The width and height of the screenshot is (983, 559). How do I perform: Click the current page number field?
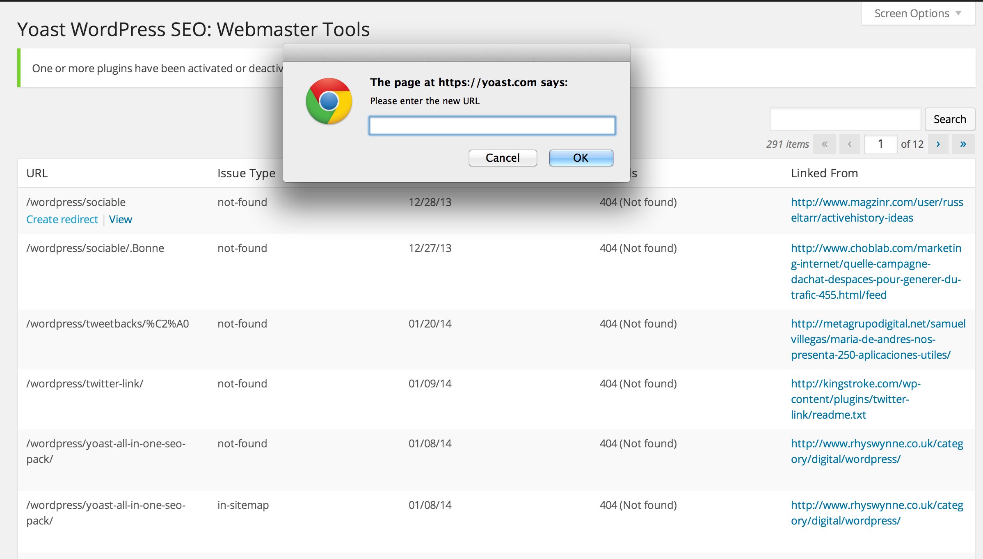pos(880,144)
